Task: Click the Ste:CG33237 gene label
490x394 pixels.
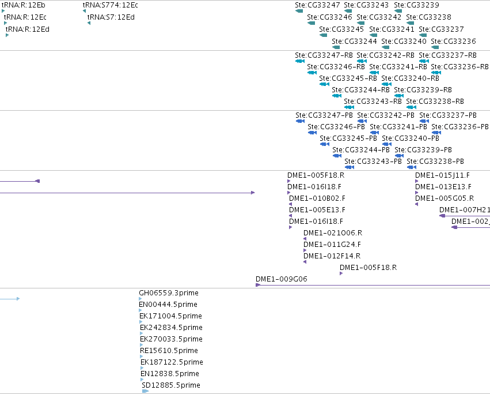Action: pos(441,29)
